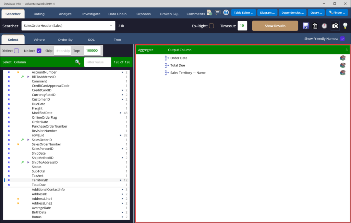
Task: Click the orange N marker on AccountNumber
Action: tap(18, 72)
